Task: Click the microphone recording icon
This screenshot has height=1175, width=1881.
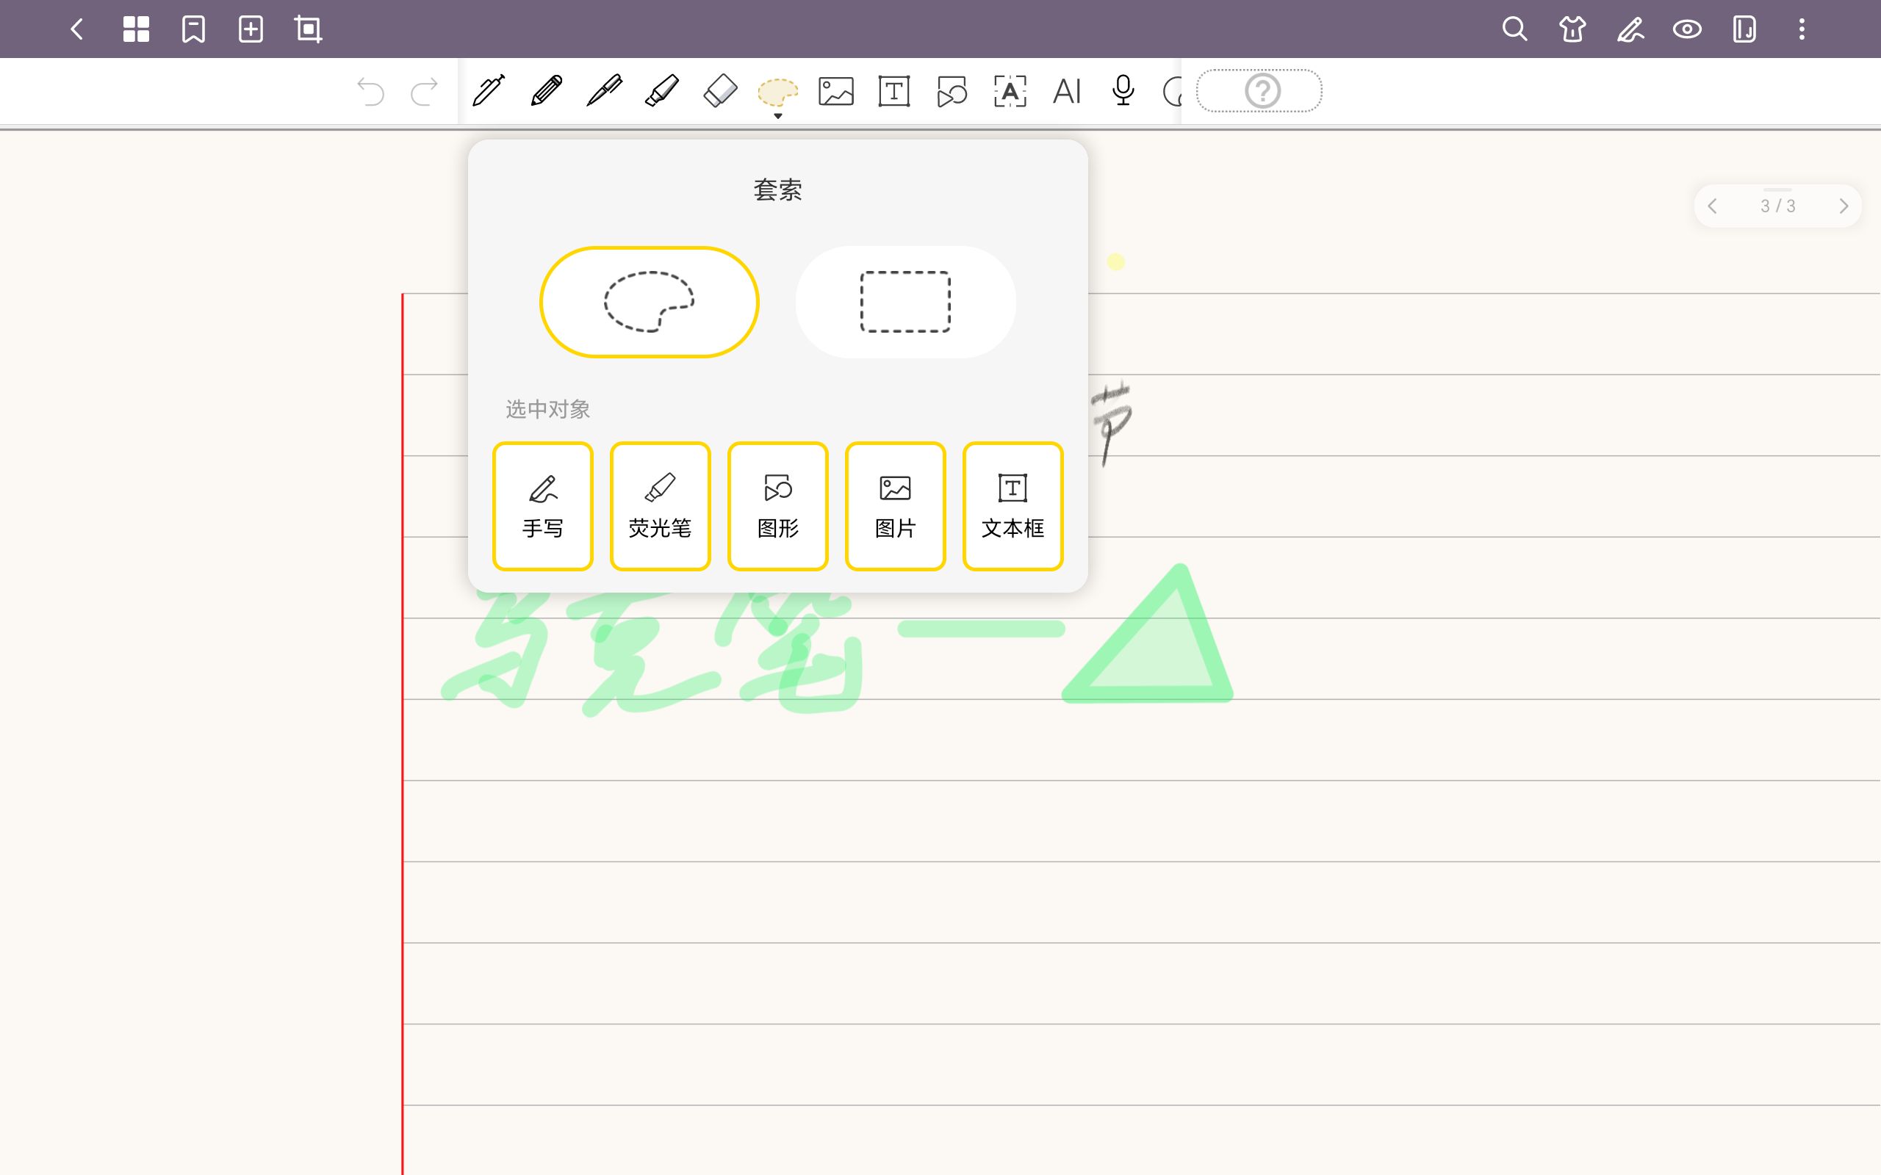Action: tap(1123, 91)
